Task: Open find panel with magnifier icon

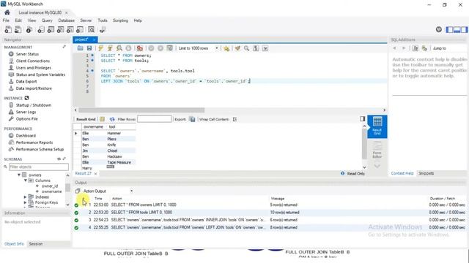Action: tap(246, 48)
